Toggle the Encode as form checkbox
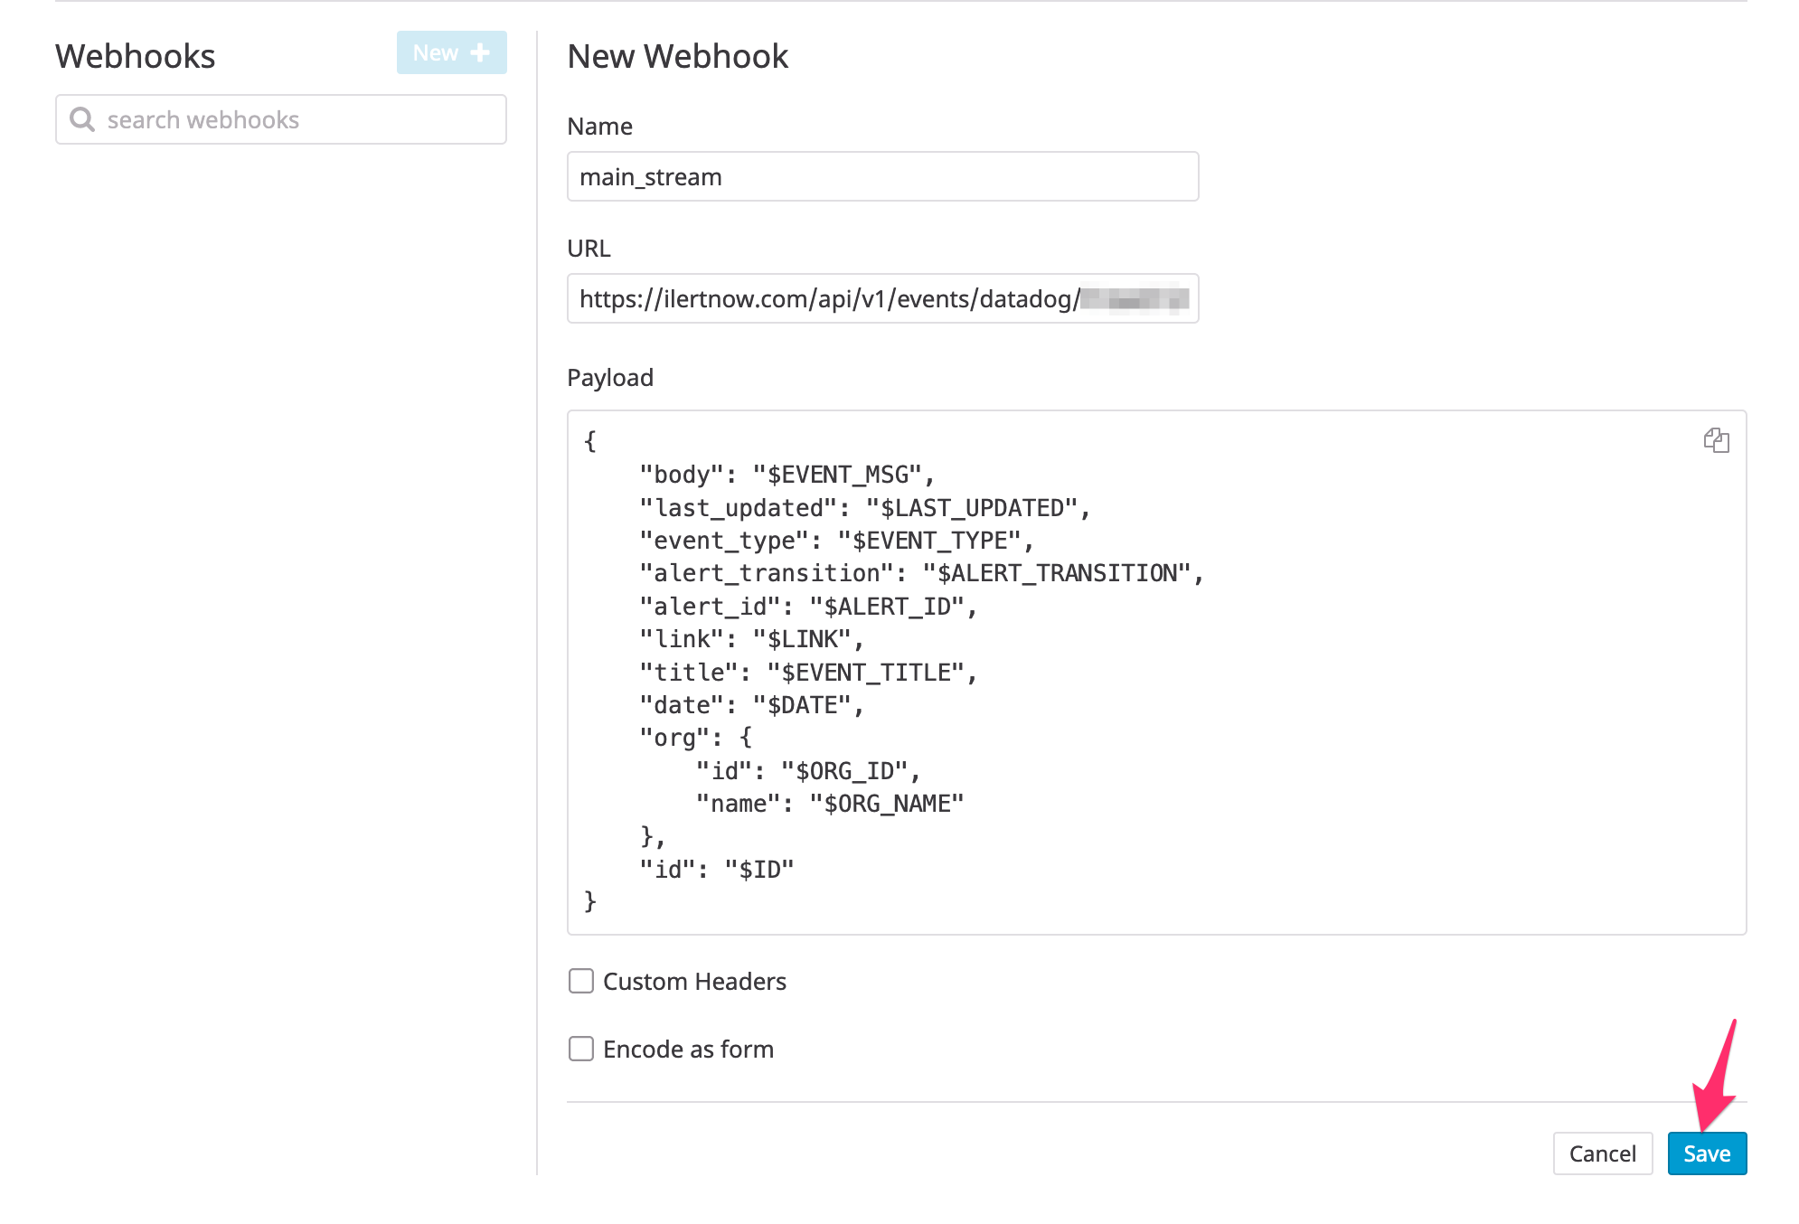 [x=580, y=1050]
